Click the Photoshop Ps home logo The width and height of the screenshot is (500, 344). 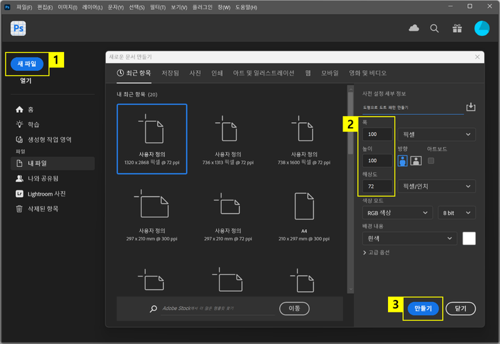pos(18,29)
